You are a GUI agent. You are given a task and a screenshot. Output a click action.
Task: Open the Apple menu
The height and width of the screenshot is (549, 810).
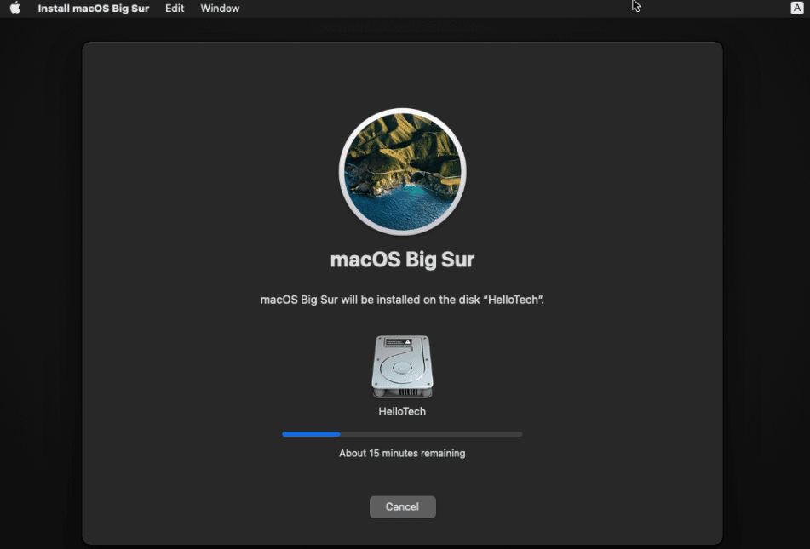pyautogui.click(x=15, y=9)
